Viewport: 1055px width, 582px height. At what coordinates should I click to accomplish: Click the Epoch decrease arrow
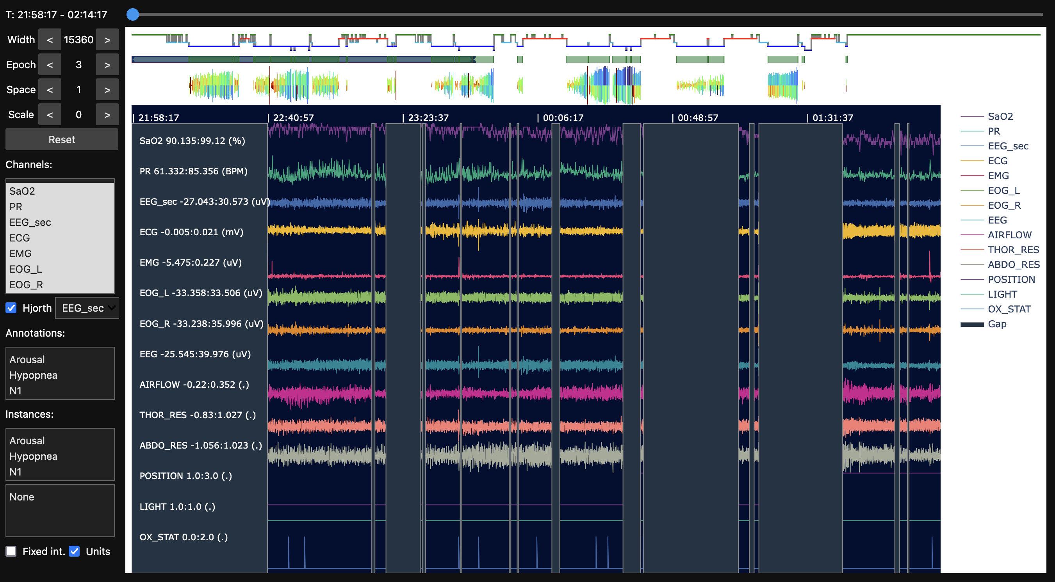pos(50,65)
